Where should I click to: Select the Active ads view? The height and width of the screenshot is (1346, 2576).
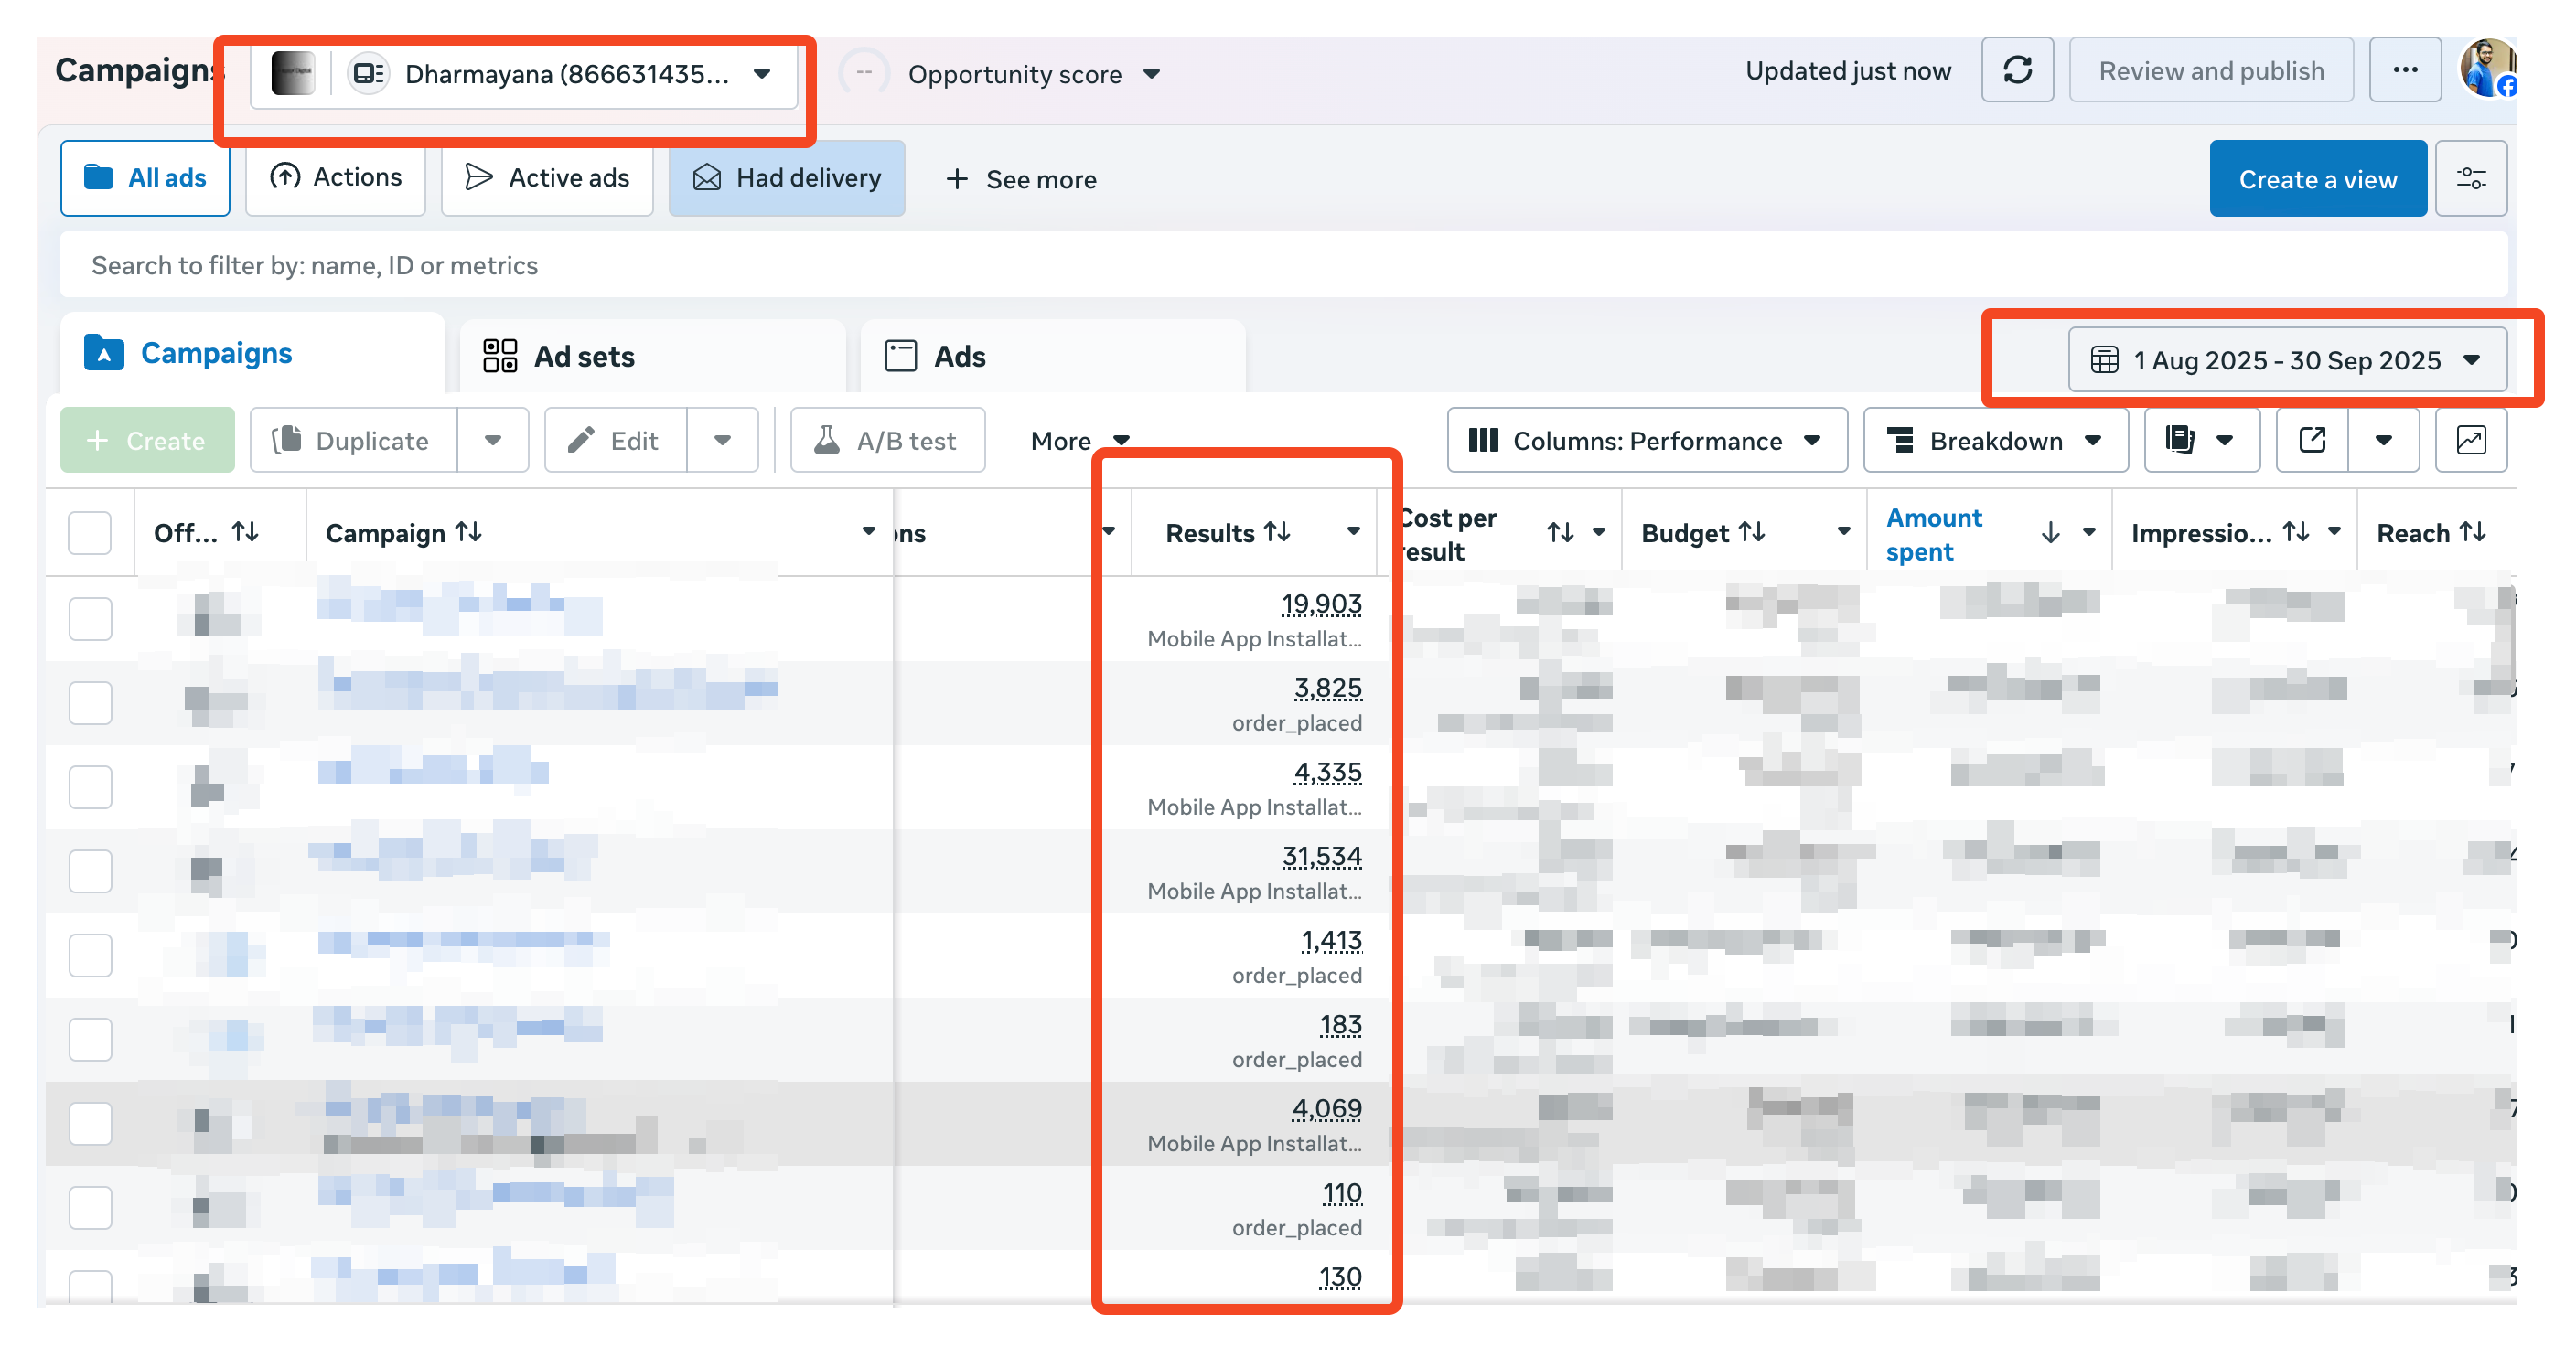click(547, 178)
